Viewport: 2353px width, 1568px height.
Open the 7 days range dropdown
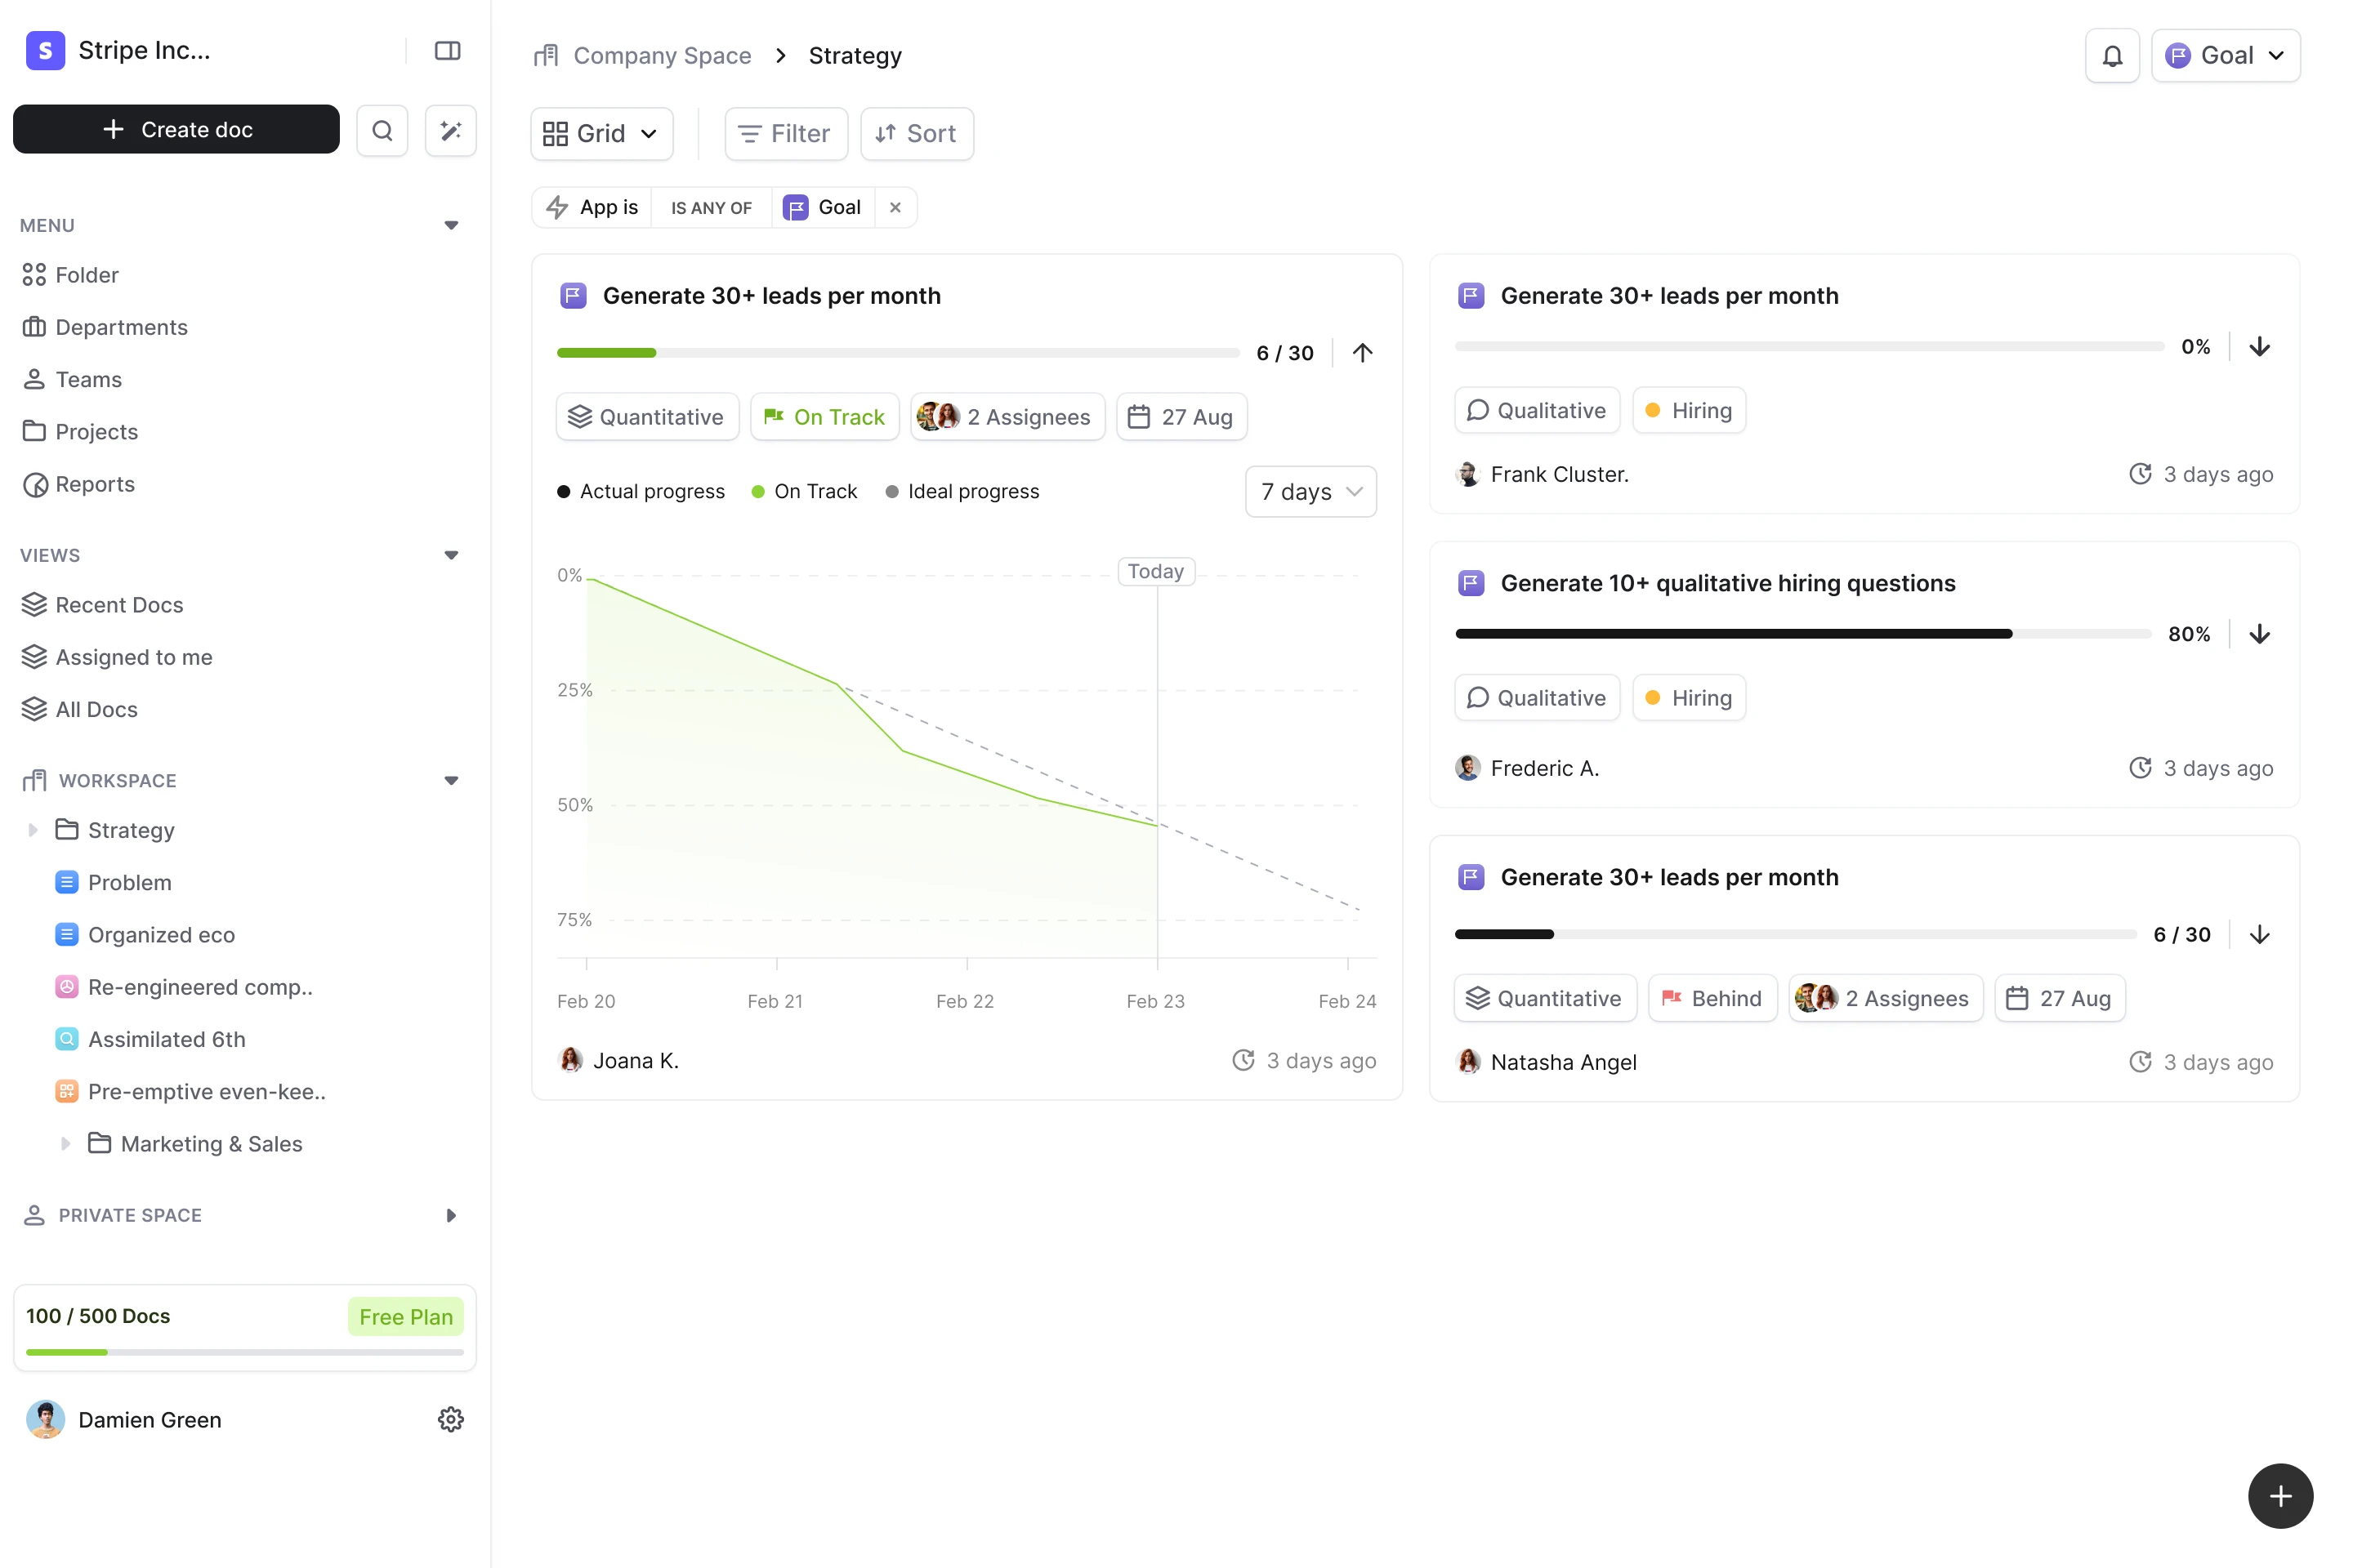click(x=1310, y=492)
